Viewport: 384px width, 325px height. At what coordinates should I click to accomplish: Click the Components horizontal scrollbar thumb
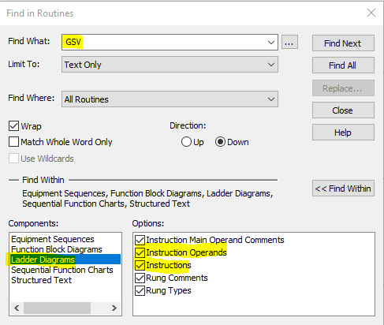click(57, 308)
